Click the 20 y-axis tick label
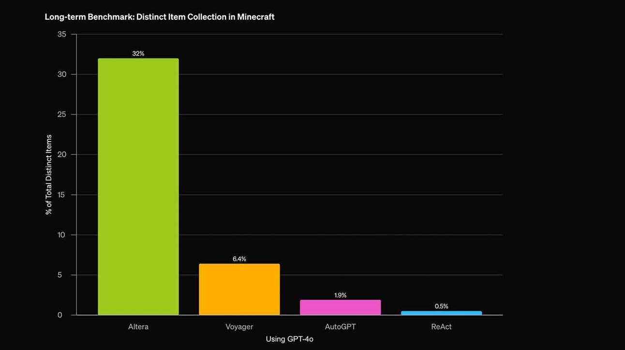Viewport: 625px width, 350px height. pyautogui.click(x=62, y=155)
